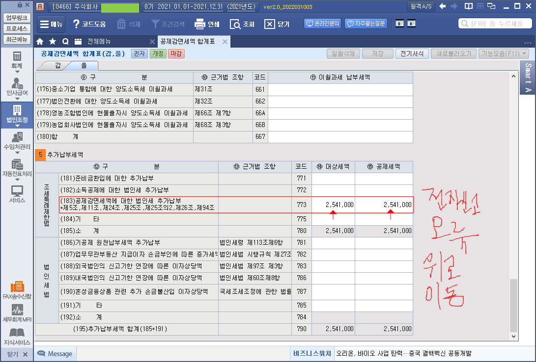
Task: Navigate back with left arrow
Action: (x=442, y=6)
